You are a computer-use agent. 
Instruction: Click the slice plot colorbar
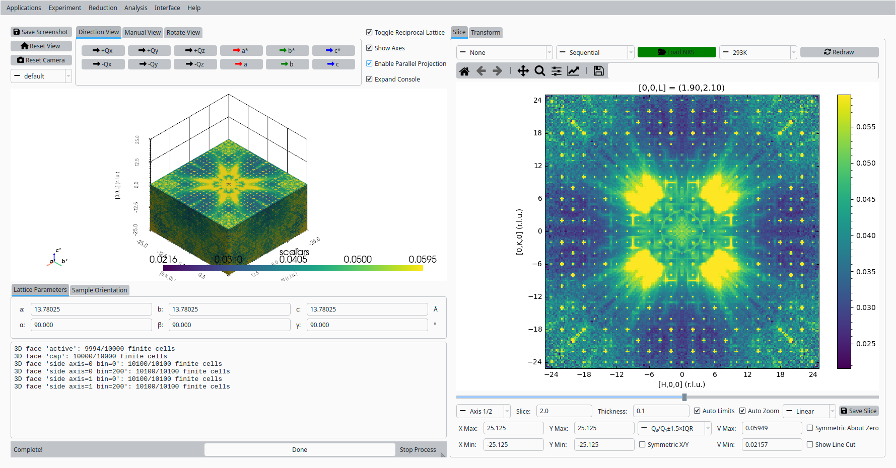click(x=844, y=231)
